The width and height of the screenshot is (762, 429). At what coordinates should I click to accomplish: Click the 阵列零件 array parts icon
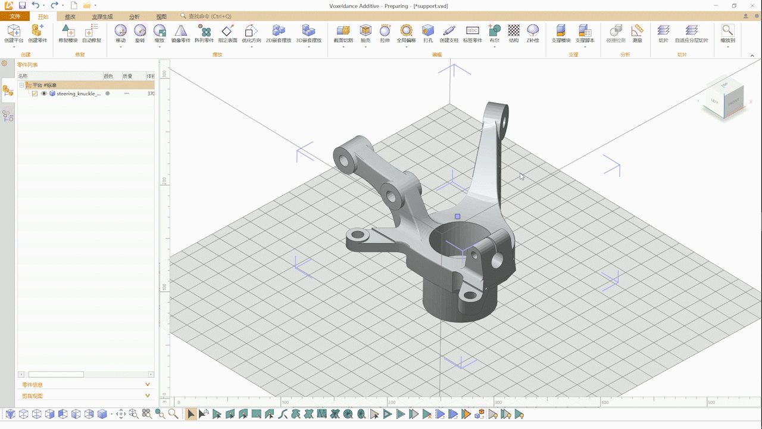point(204,30)
